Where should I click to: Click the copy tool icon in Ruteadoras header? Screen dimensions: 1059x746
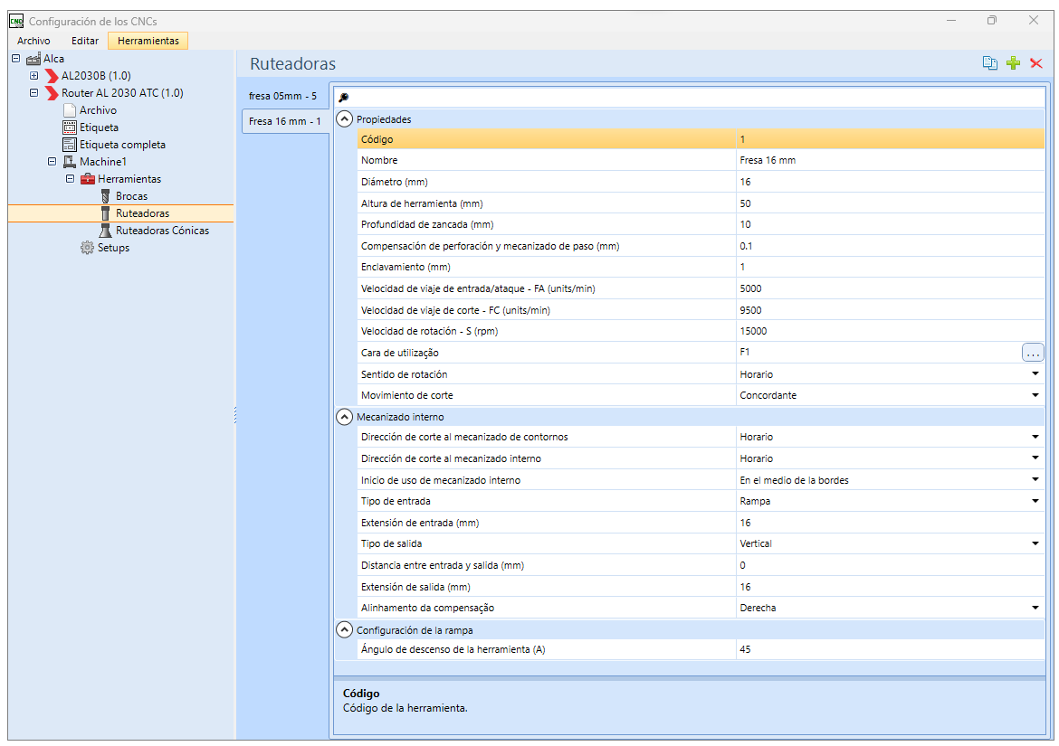pyautogui.click(x=989, y=63)
